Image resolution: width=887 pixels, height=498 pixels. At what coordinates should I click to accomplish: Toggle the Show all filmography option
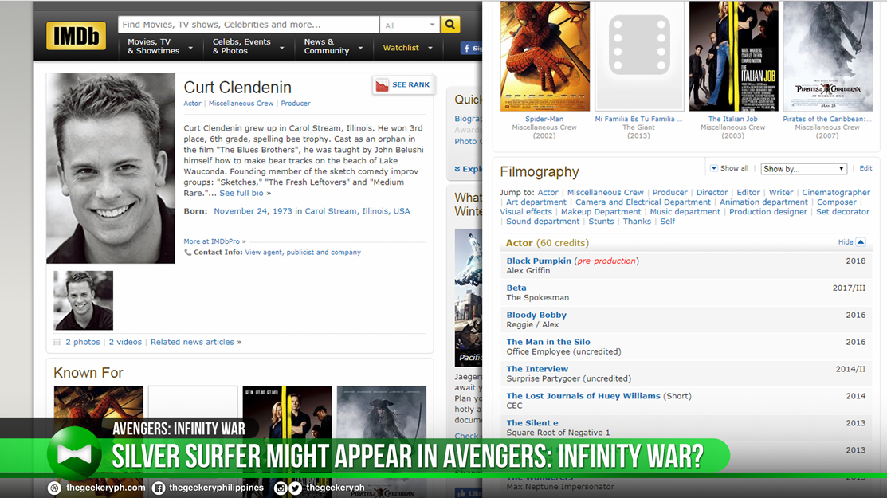tap(729, 168)
